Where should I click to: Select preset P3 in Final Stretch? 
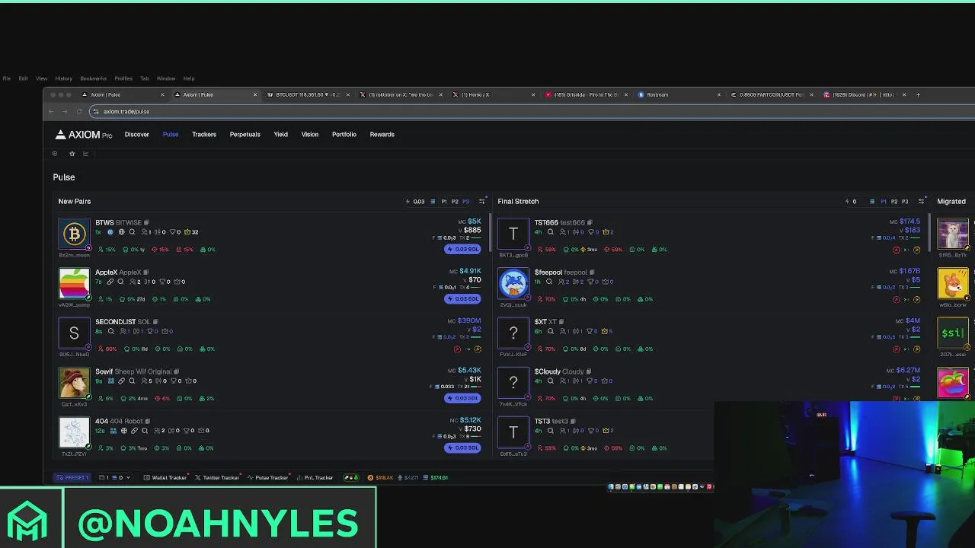tap(905, 202)
